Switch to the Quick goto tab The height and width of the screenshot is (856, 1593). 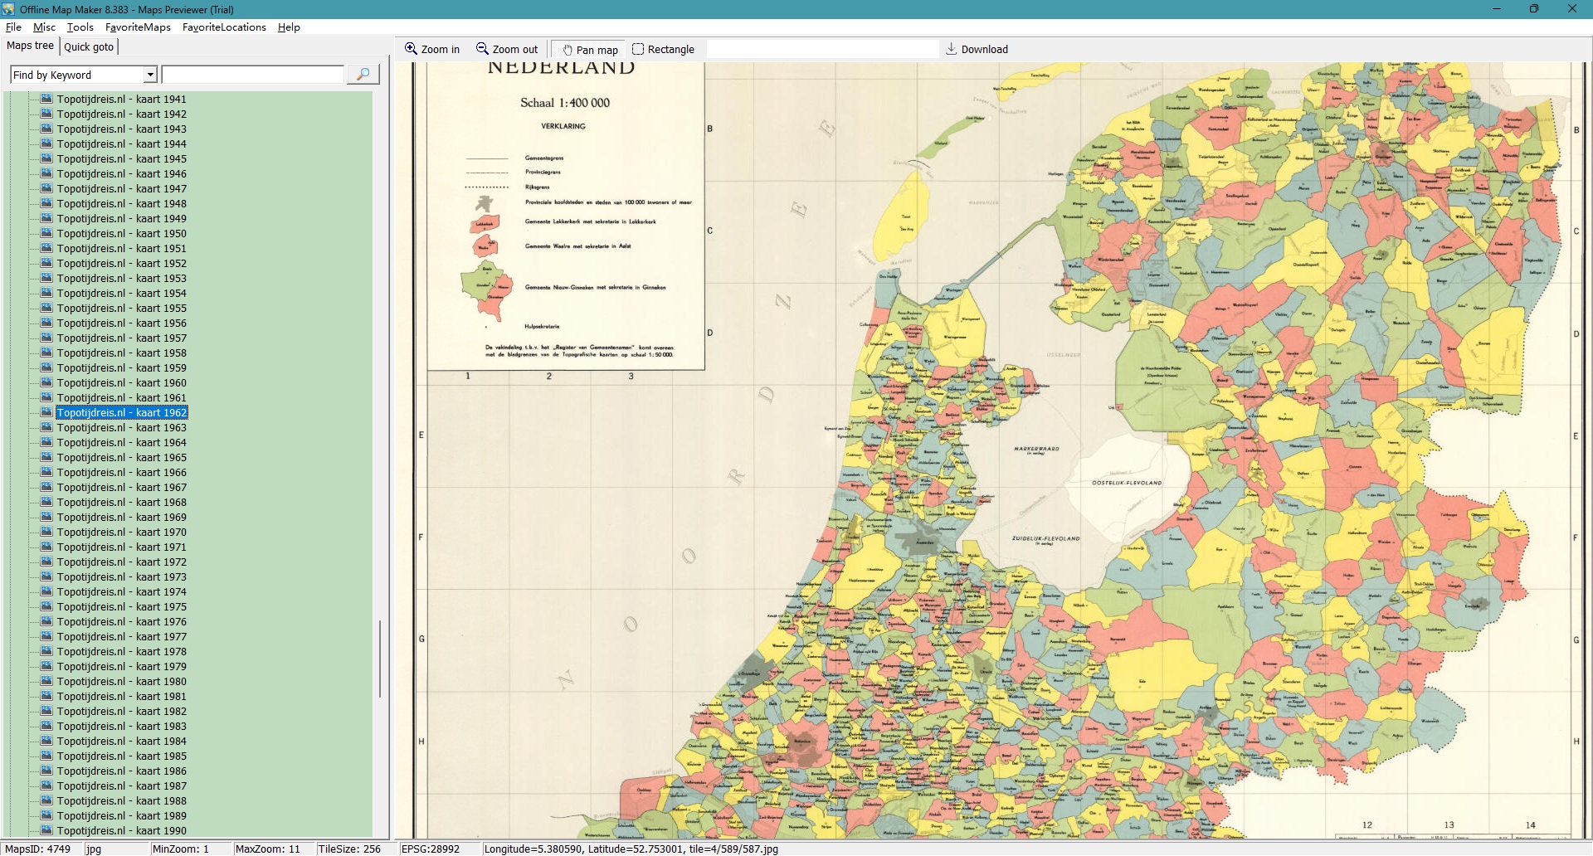(89, 46)
